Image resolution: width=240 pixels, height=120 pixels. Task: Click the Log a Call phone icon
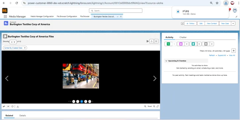pos(193,44)
